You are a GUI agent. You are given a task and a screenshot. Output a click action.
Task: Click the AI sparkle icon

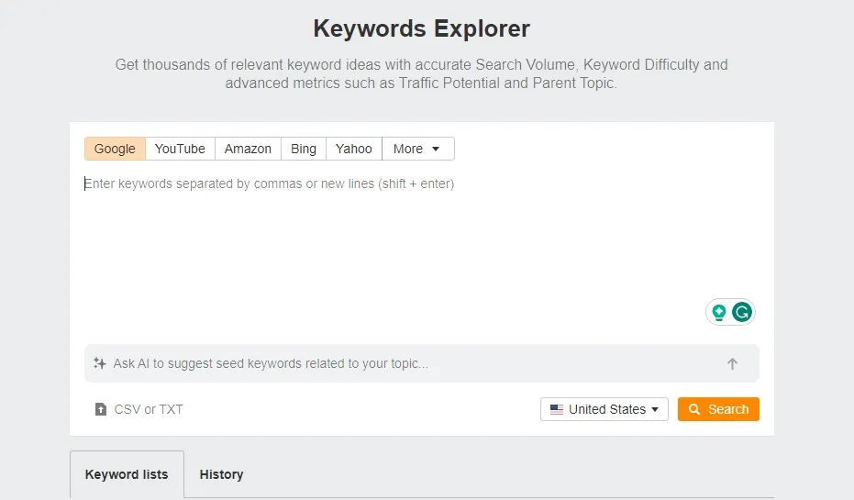click(x=100, y=363)
